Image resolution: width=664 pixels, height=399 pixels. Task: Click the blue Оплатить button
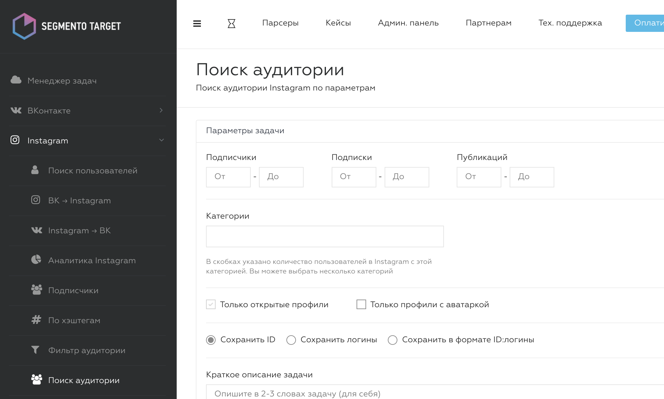[x=645, y=23]
